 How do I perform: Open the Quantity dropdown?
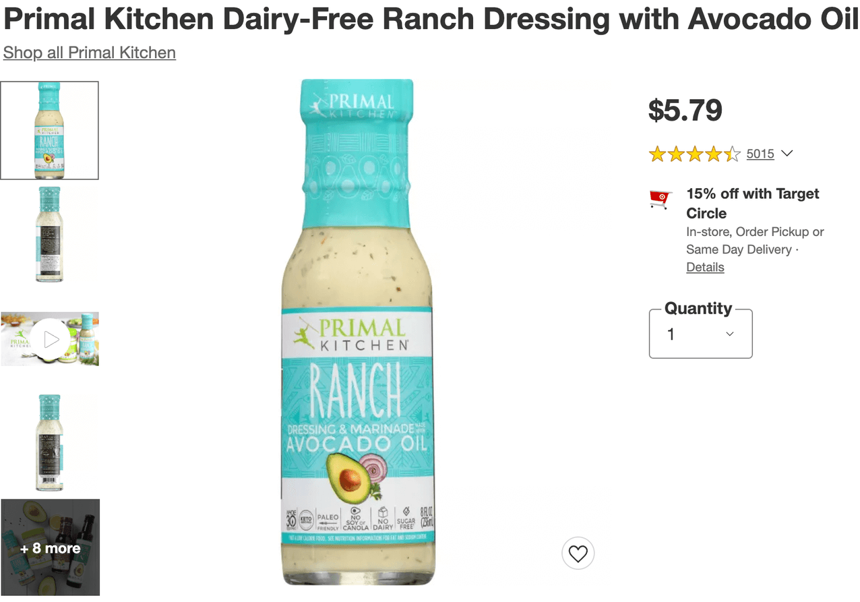coord(700,334)
